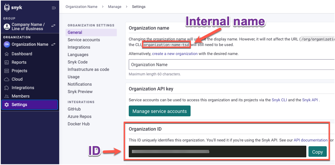Open GitHub integration settings
This screenshot has width=335, height=165.
click(74, 109)
